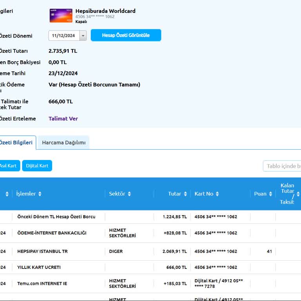The height and width of the screenshot is (301, 301).
Task: Click Hesap Özeti Görüntüle button
Action: click(126, 35)
